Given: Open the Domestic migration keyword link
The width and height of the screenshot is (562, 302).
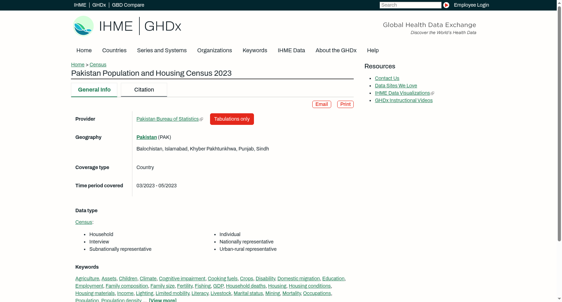Looking at the screenshot, I should click(x=299, y=278).
